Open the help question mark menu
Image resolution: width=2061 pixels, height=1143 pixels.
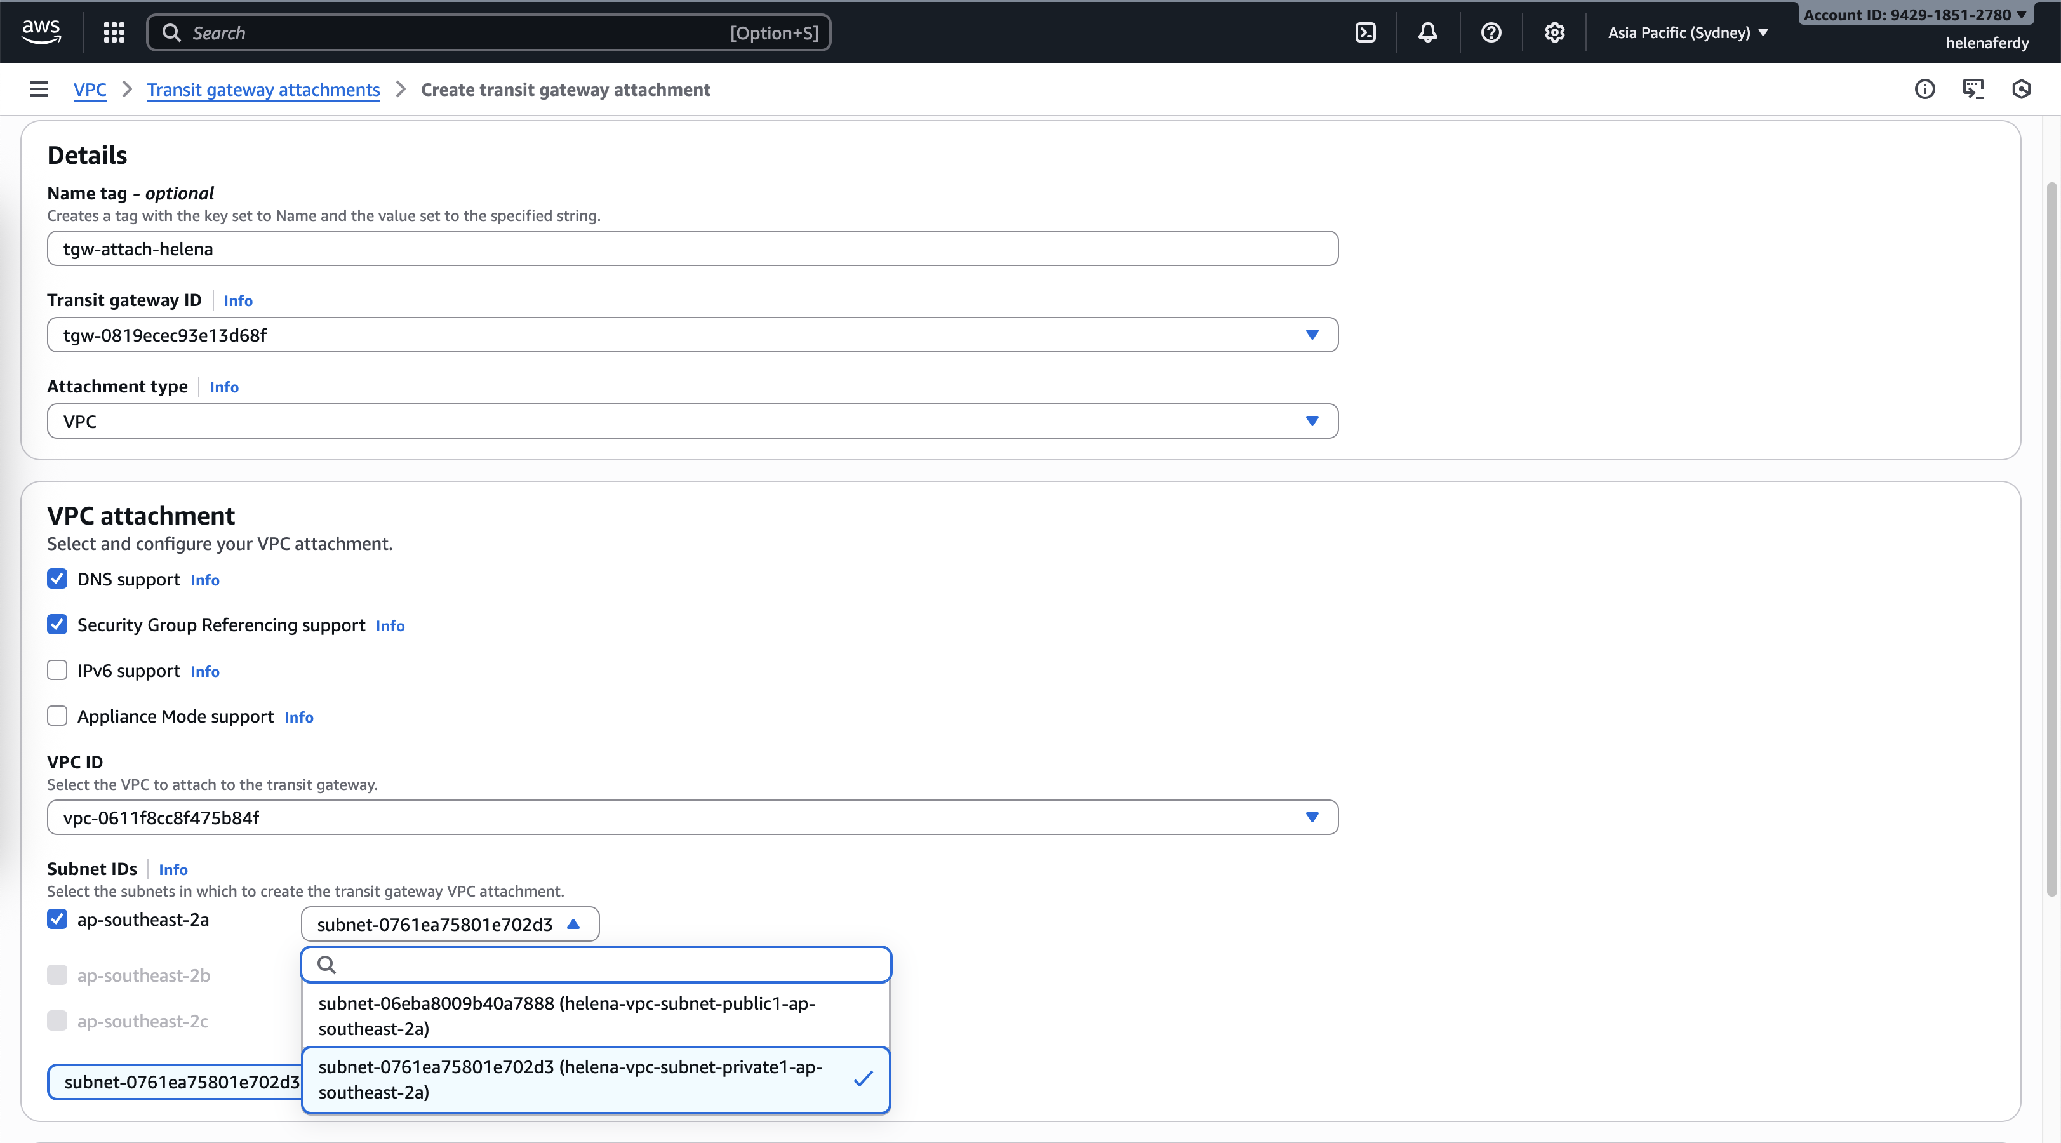click(x=1491, y=33)
